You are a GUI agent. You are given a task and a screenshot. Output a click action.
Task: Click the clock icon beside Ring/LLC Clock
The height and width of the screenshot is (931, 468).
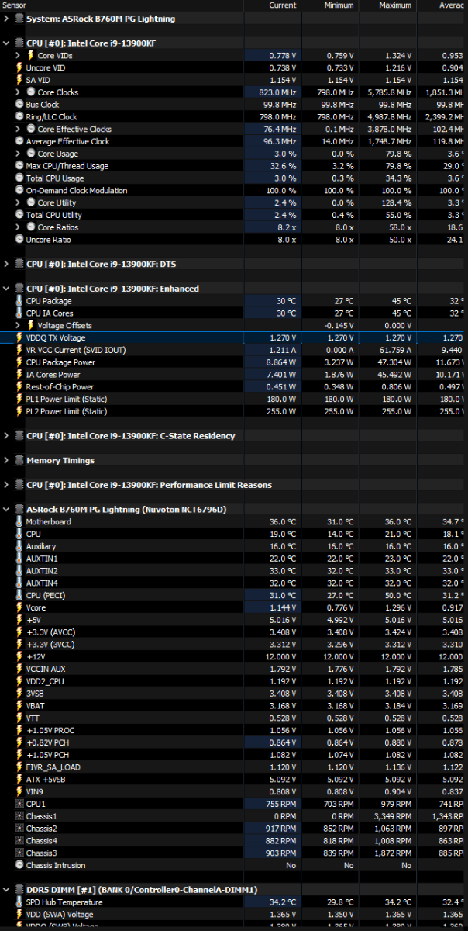click(x=19, y=117)
